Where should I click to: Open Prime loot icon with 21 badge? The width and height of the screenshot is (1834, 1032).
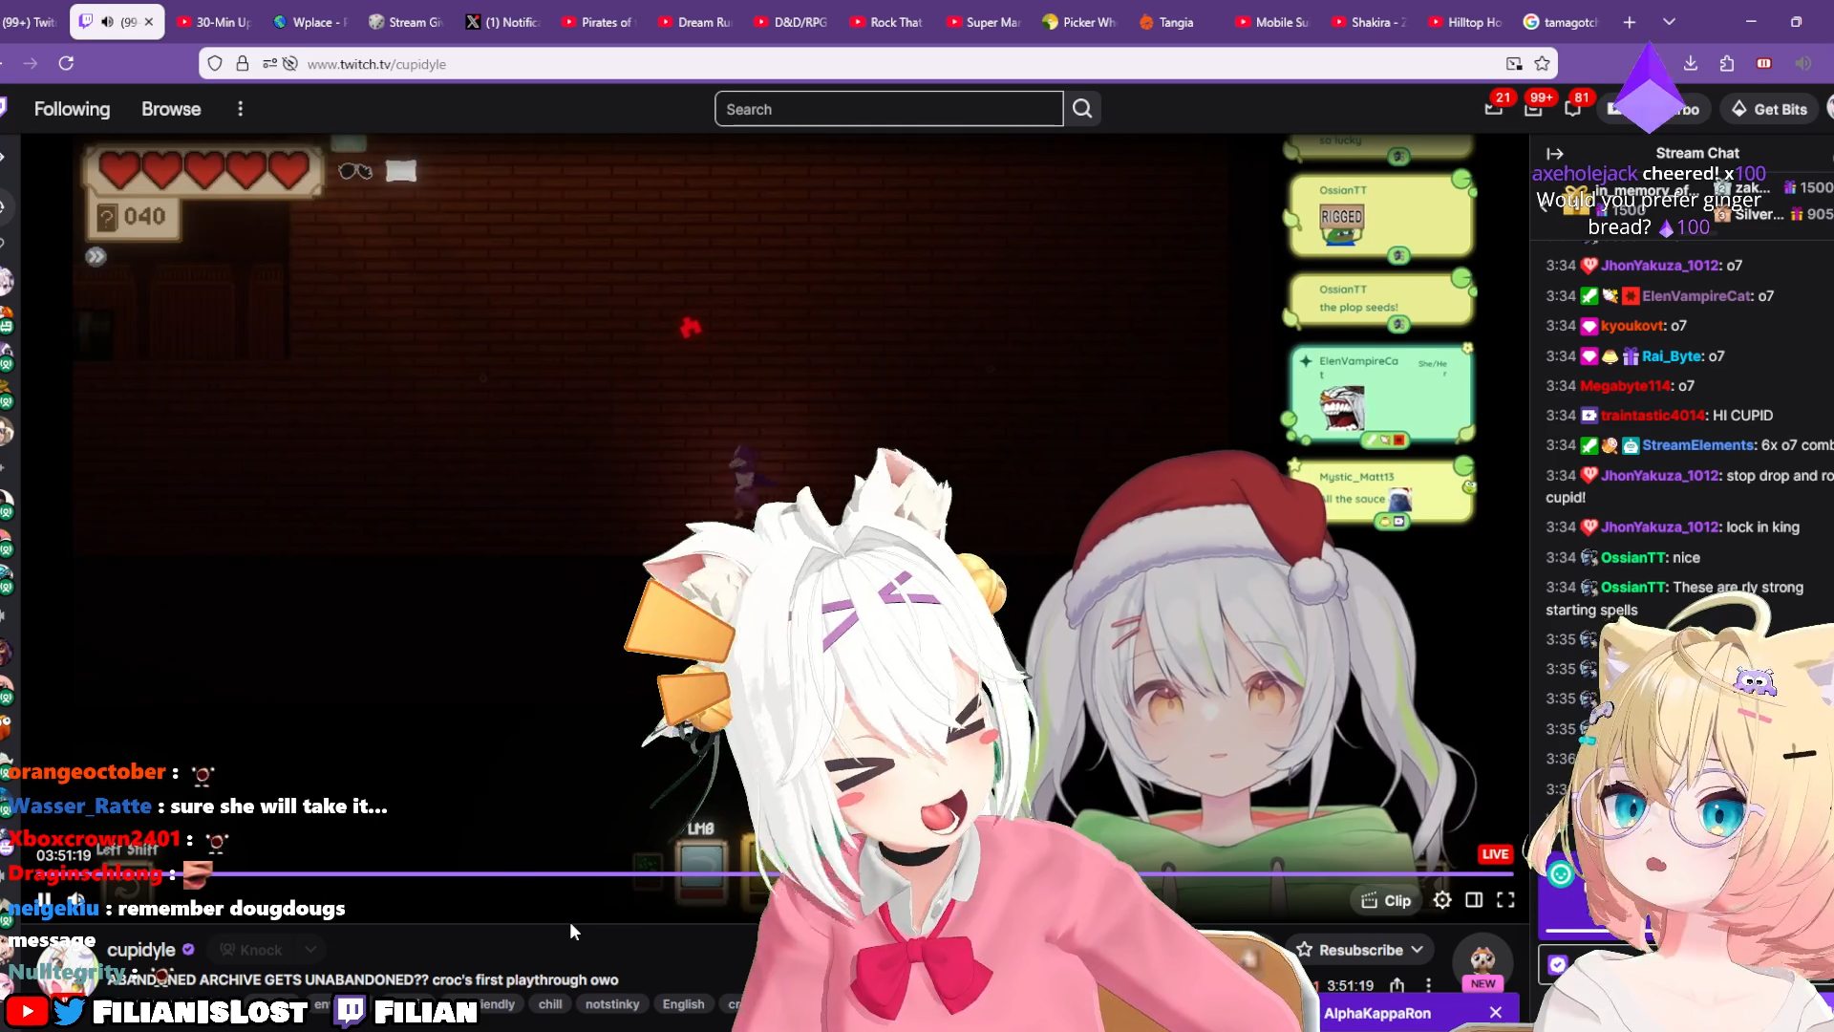pos(1494,109)
